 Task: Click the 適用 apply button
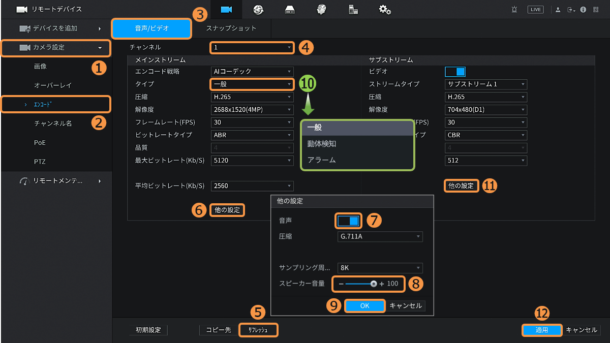(542, 330)
